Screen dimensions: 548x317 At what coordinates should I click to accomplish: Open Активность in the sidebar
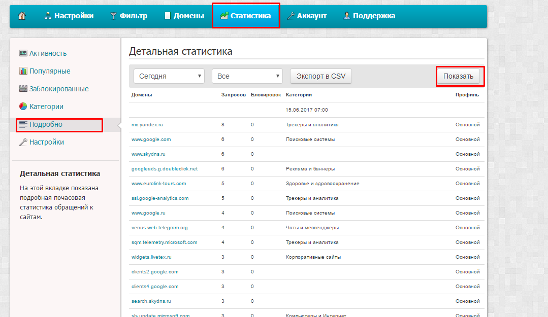tap(48, 53)
